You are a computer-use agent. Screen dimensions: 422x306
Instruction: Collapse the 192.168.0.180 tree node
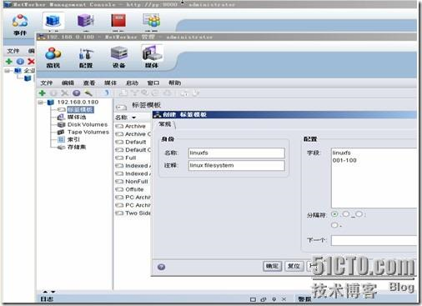tap(41, 103)
